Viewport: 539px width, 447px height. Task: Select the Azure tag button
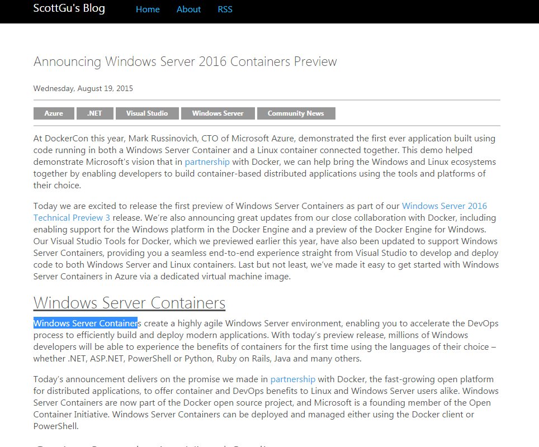pos(54,113)
